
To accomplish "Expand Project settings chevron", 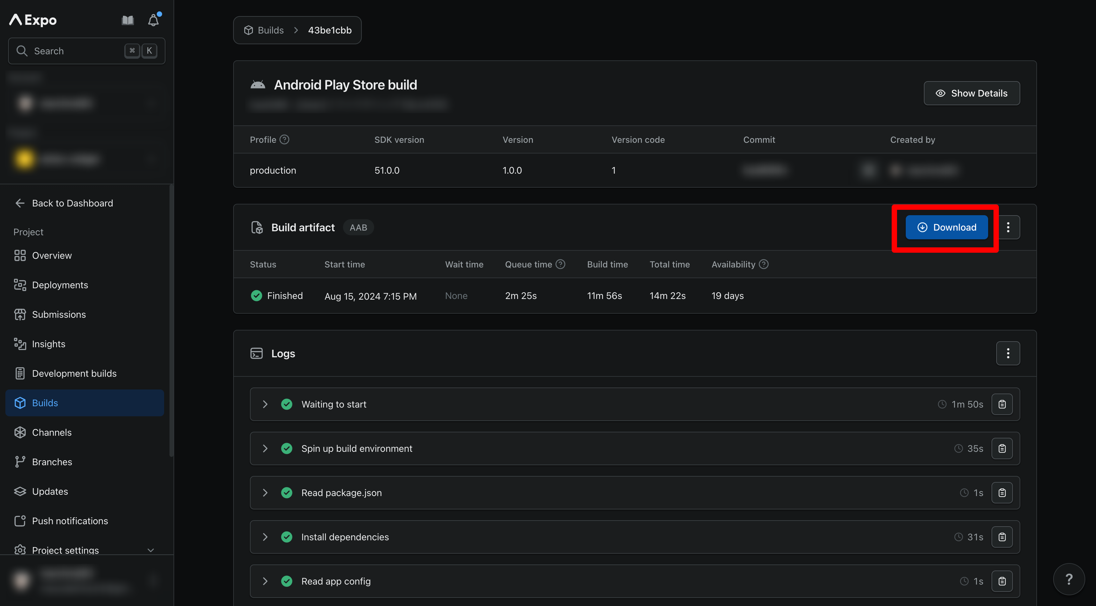I will click(x=151, y=550).
